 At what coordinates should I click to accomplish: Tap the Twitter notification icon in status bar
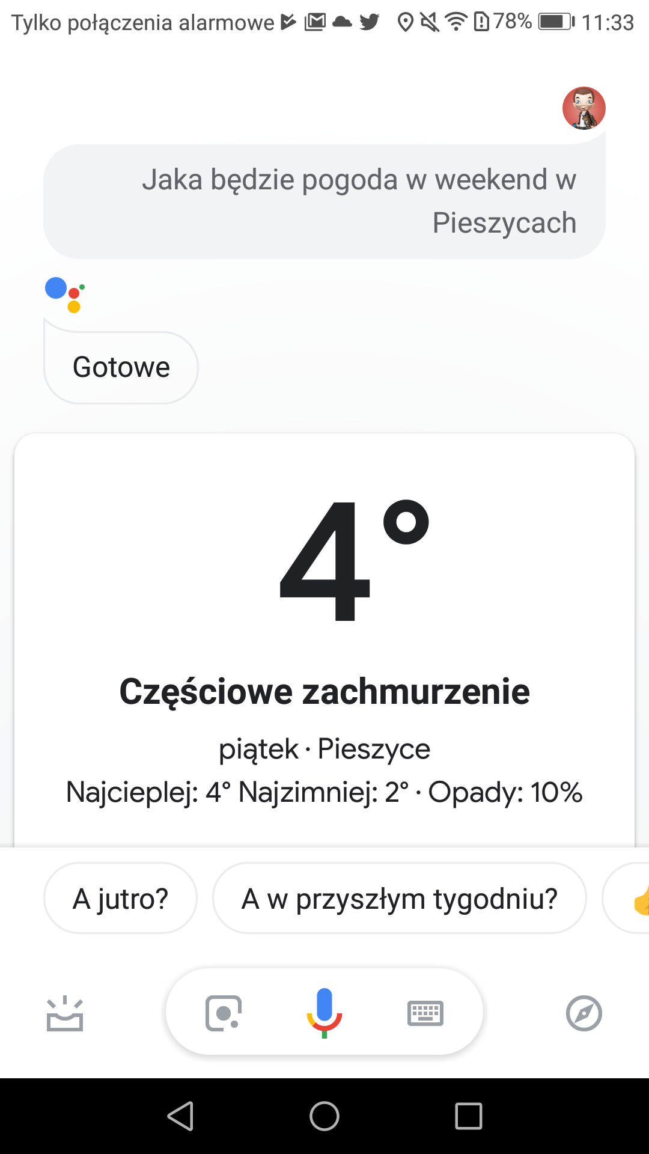point(370,22)
